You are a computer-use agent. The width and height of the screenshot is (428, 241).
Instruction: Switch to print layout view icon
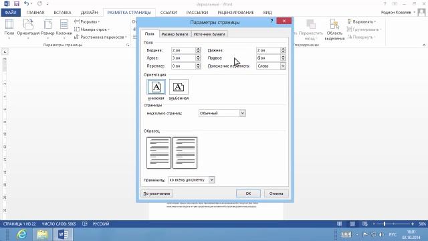click(x=352, y=224)
